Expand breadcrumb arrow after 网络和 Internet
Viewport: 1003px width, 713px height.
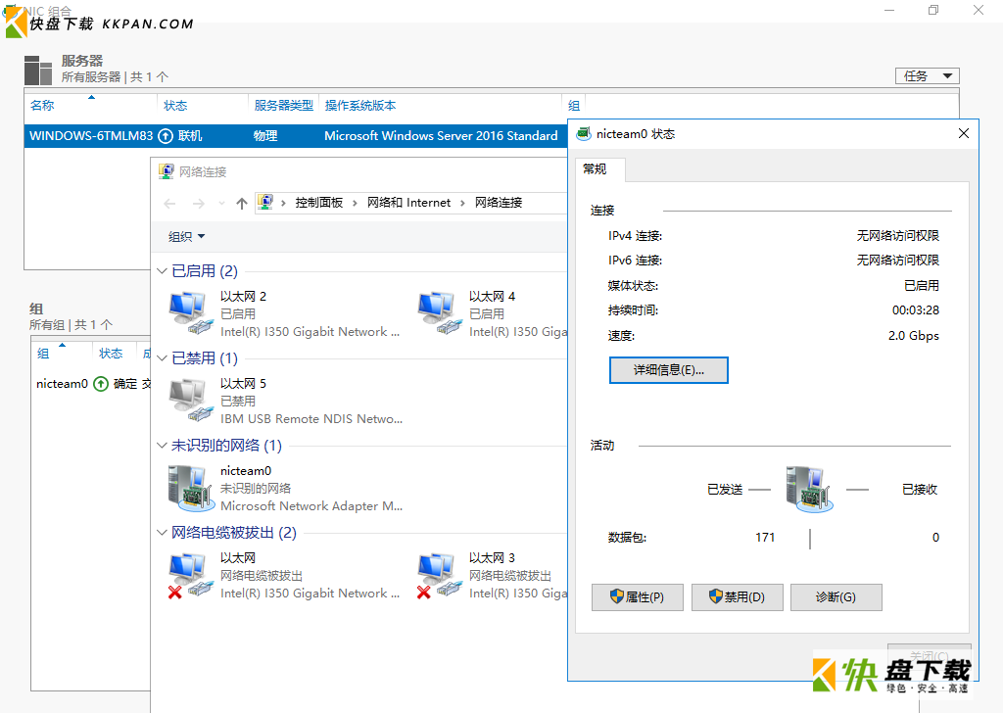462,203
